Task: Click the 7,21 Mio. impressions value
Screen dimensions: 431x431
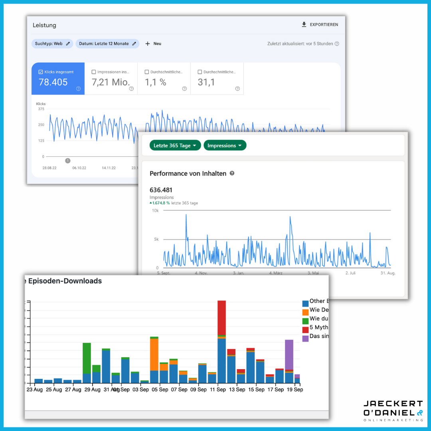Action: pyautogui.click(x=111, y=82)
